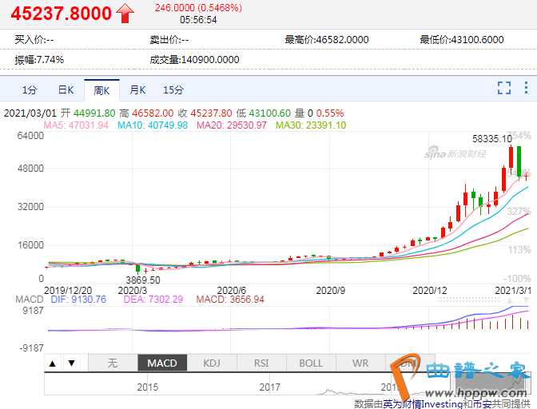Select the 无 (no indicator) option
This screenshot has height=409, width=537.
coord(113,363)
